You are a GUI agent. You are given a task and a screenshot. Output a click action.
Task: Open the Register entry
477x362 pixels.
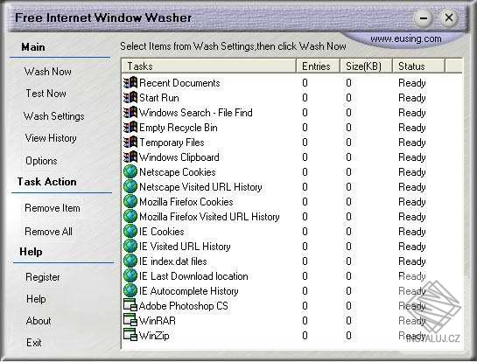point(43,277)
